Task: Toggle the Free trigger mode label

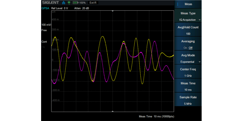Action: coord(44,30)
